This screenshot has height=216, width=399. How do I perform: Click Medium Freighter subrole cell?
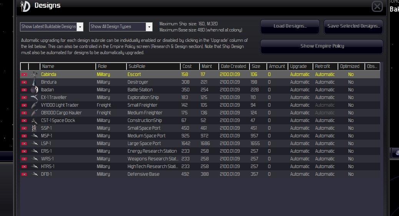coord(145,112)
